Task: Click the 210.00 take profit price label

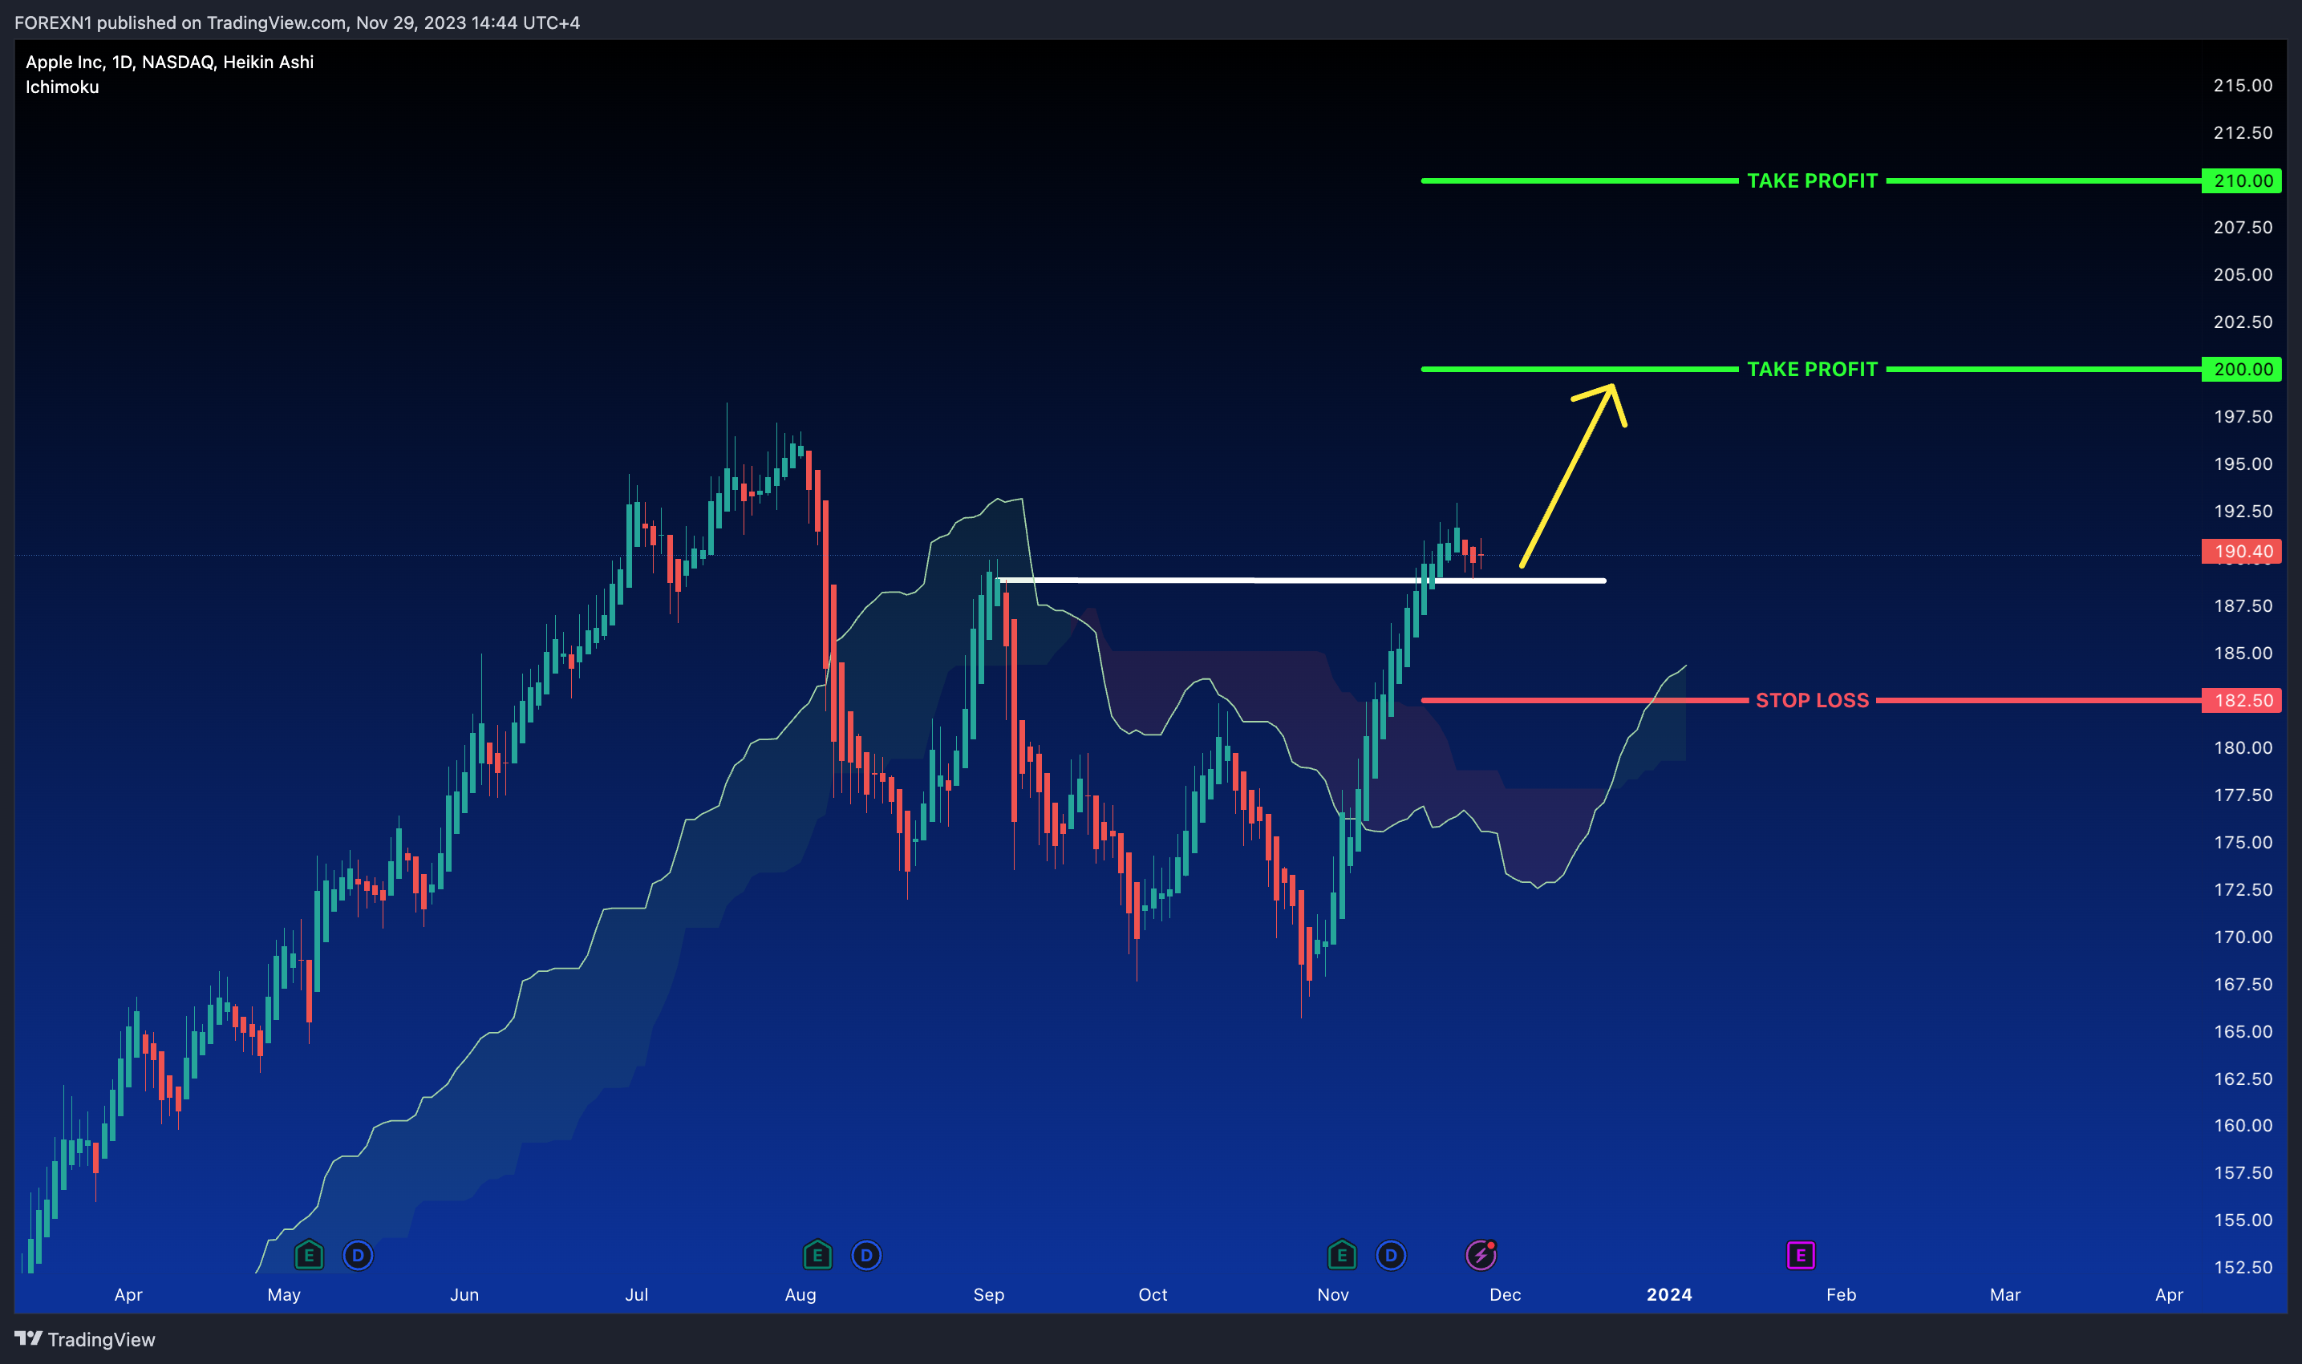Action: tap(2241, 181)
